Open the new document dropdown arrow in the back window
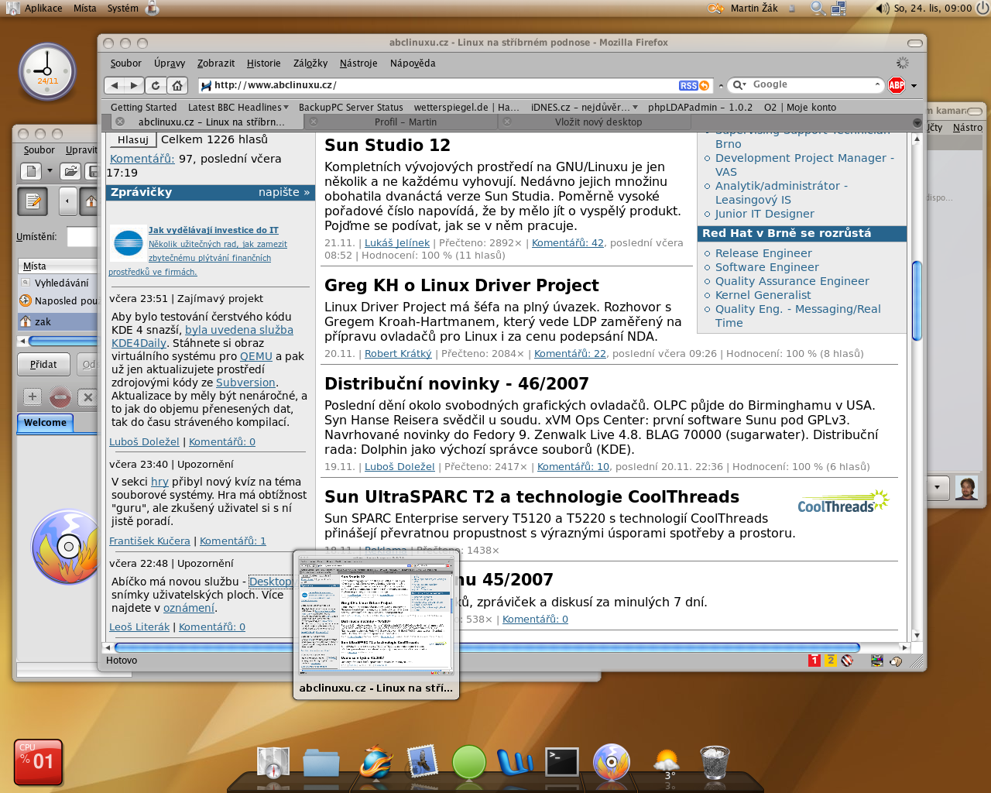This screenshot has width=991, height=793. pyautogui.click(x=50, y=171)
